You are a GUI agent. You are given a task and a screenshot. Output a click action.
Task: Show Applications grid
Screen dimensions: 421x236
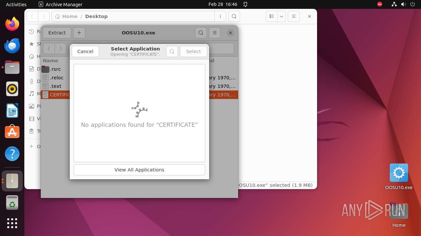12,223
